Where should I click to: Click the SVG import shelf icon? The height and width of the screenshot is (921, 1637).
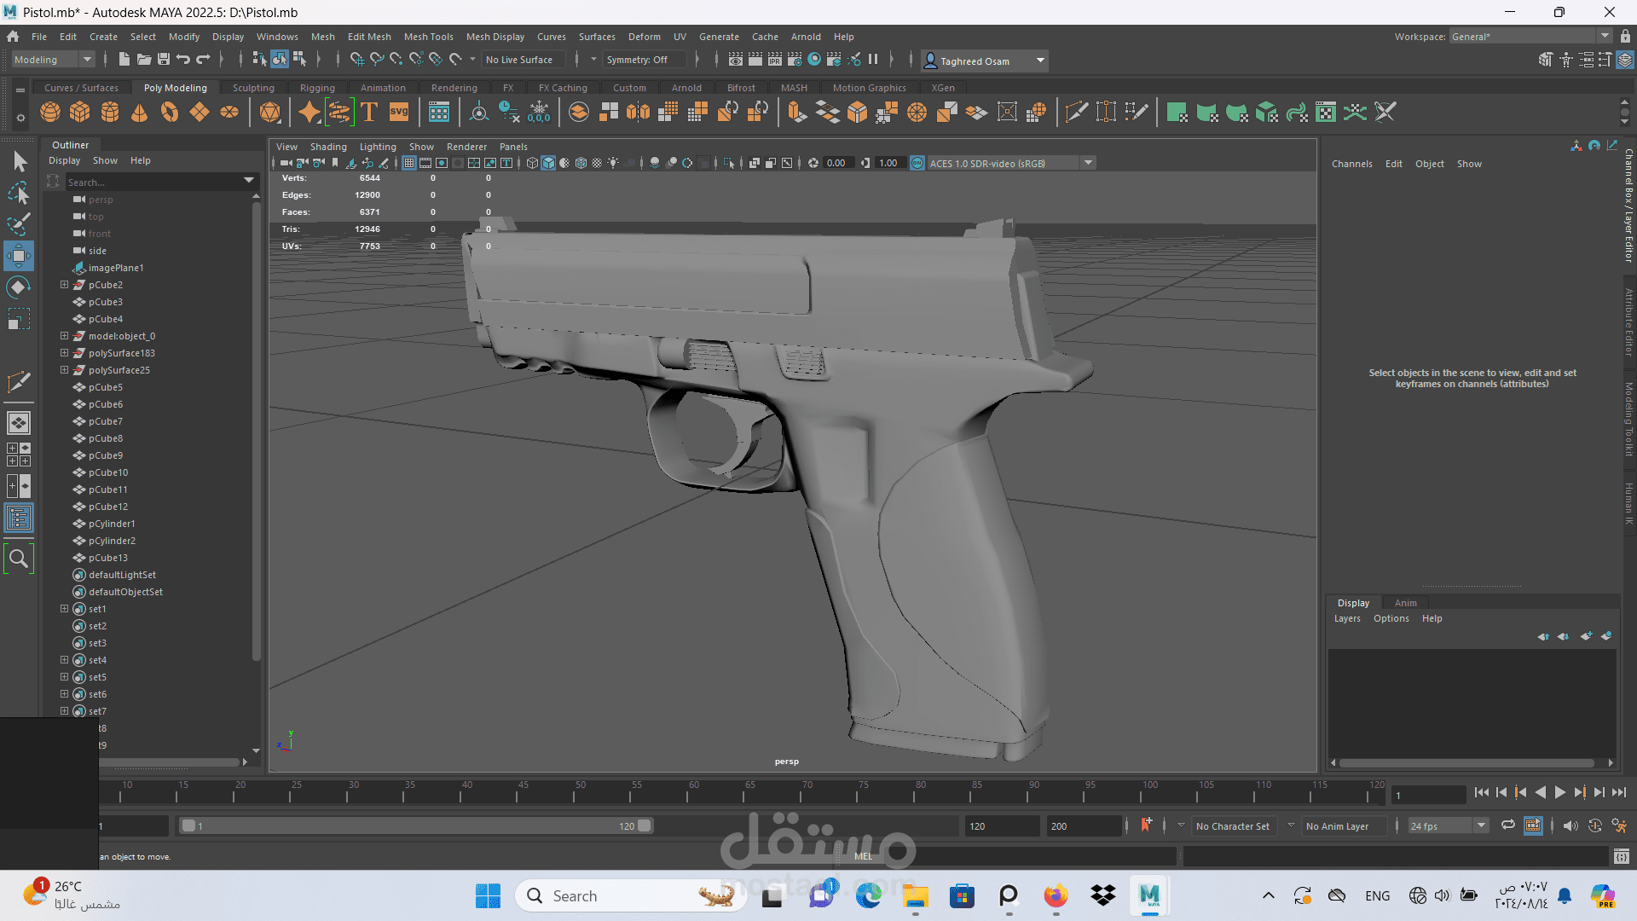pos(399,113)
